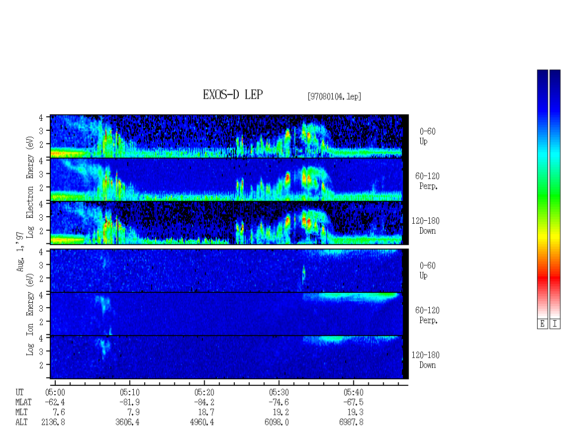The image size is (562, 435).
Task: Select the 05:20 time tick label
Action: tap(204, 392)
